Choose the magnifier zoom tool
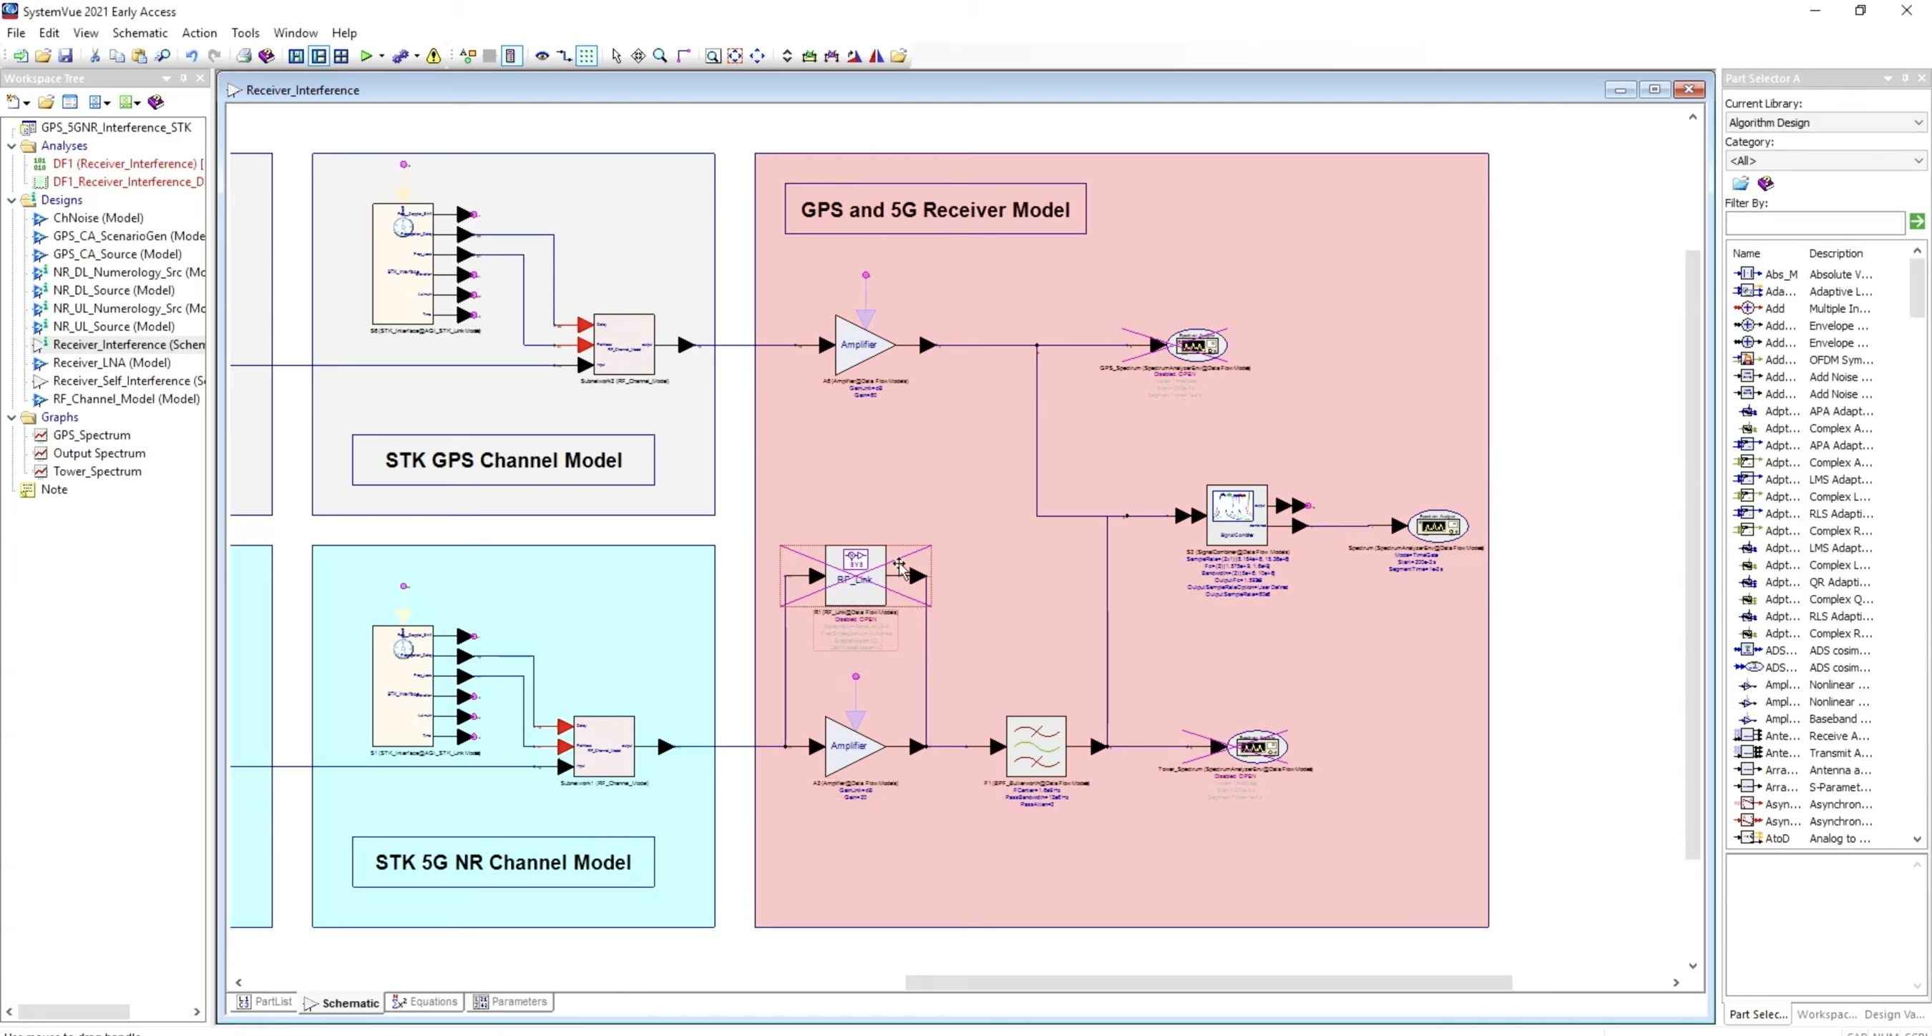The width and height of the screenshot is (1932, 1036). pos(660,56)
